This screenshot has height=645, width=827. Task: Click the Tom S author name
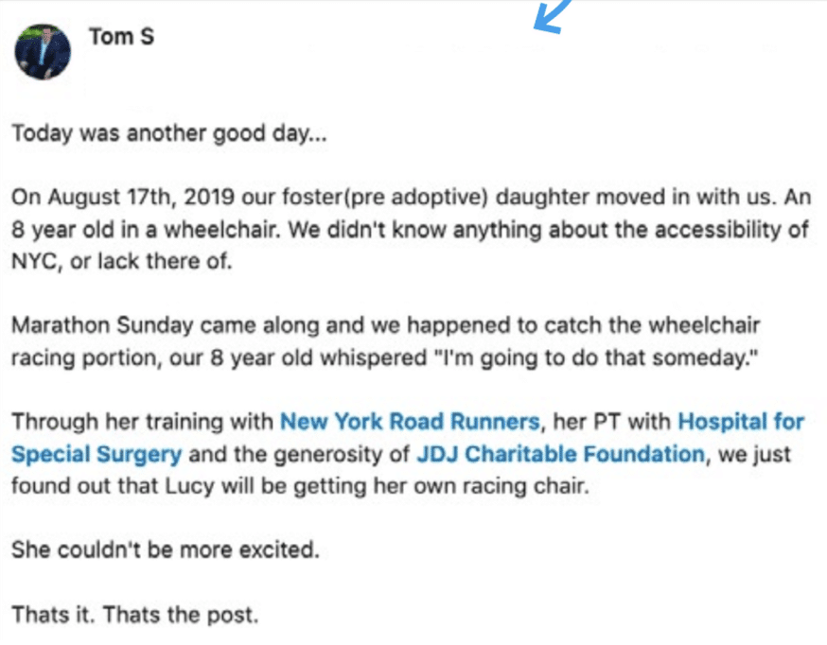pos(121,37)
